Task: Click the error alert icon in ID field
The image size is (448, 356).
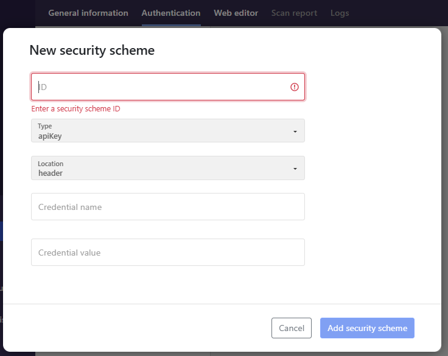Action: (295, 87)
